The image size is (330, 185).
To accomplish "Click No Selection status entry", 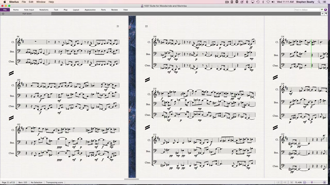I will [x=36, y=182].
